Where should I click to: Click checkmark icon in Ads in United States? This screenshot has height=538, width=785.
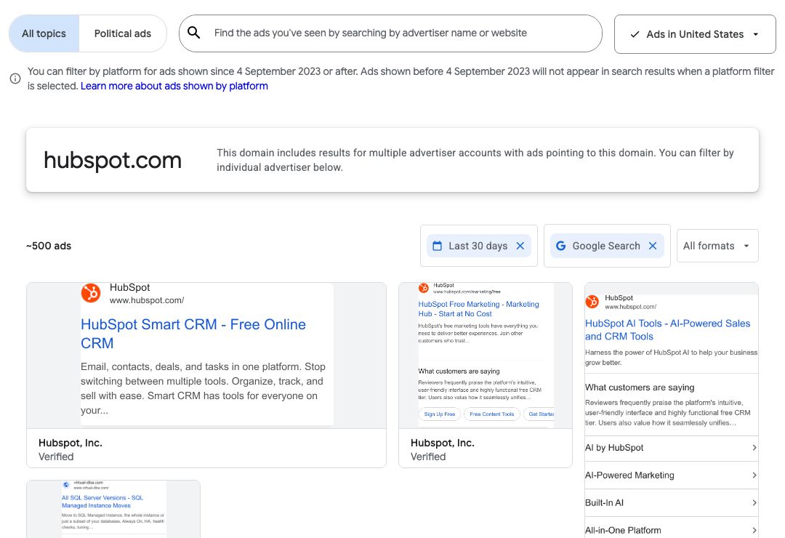tap(635, 35)
